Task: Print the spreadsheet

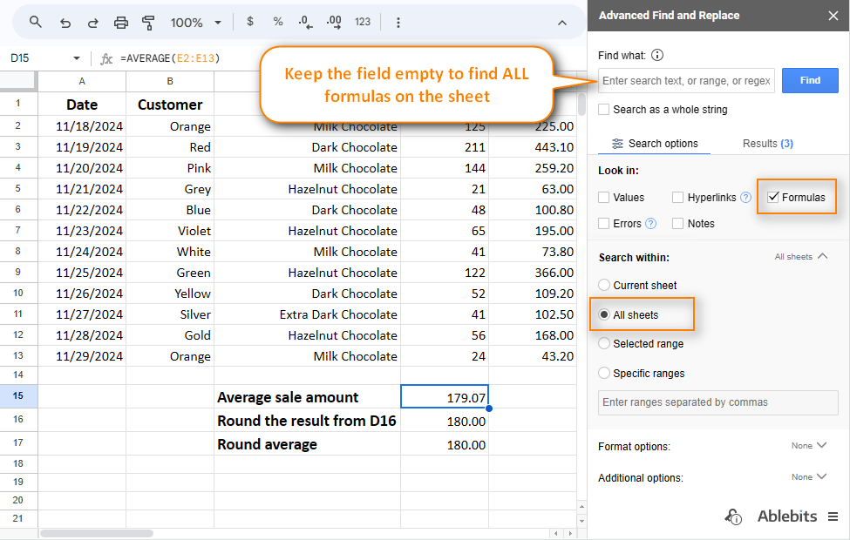Action: pos(121,23)
